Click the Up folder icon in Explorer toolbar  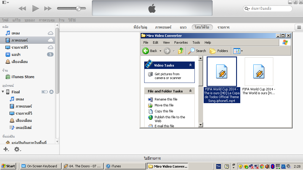[x=181, y=51]
